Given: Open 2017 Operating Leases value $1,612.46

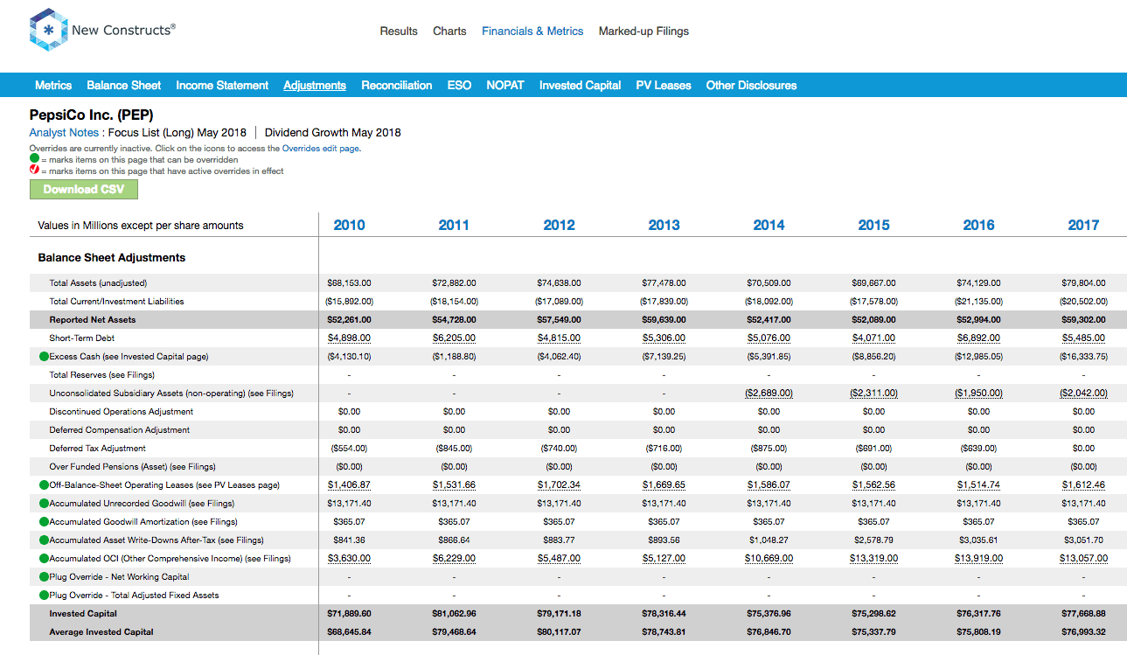Looking at the screenshot, I should tap(1083, 485).
